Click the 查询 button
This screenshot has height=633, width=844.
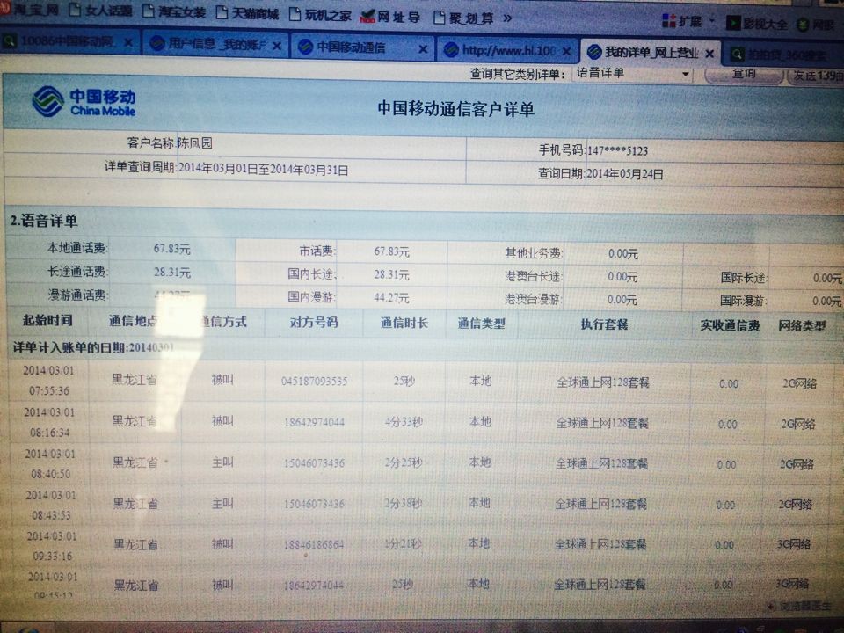pyautogui.click(x=745, y=74)
